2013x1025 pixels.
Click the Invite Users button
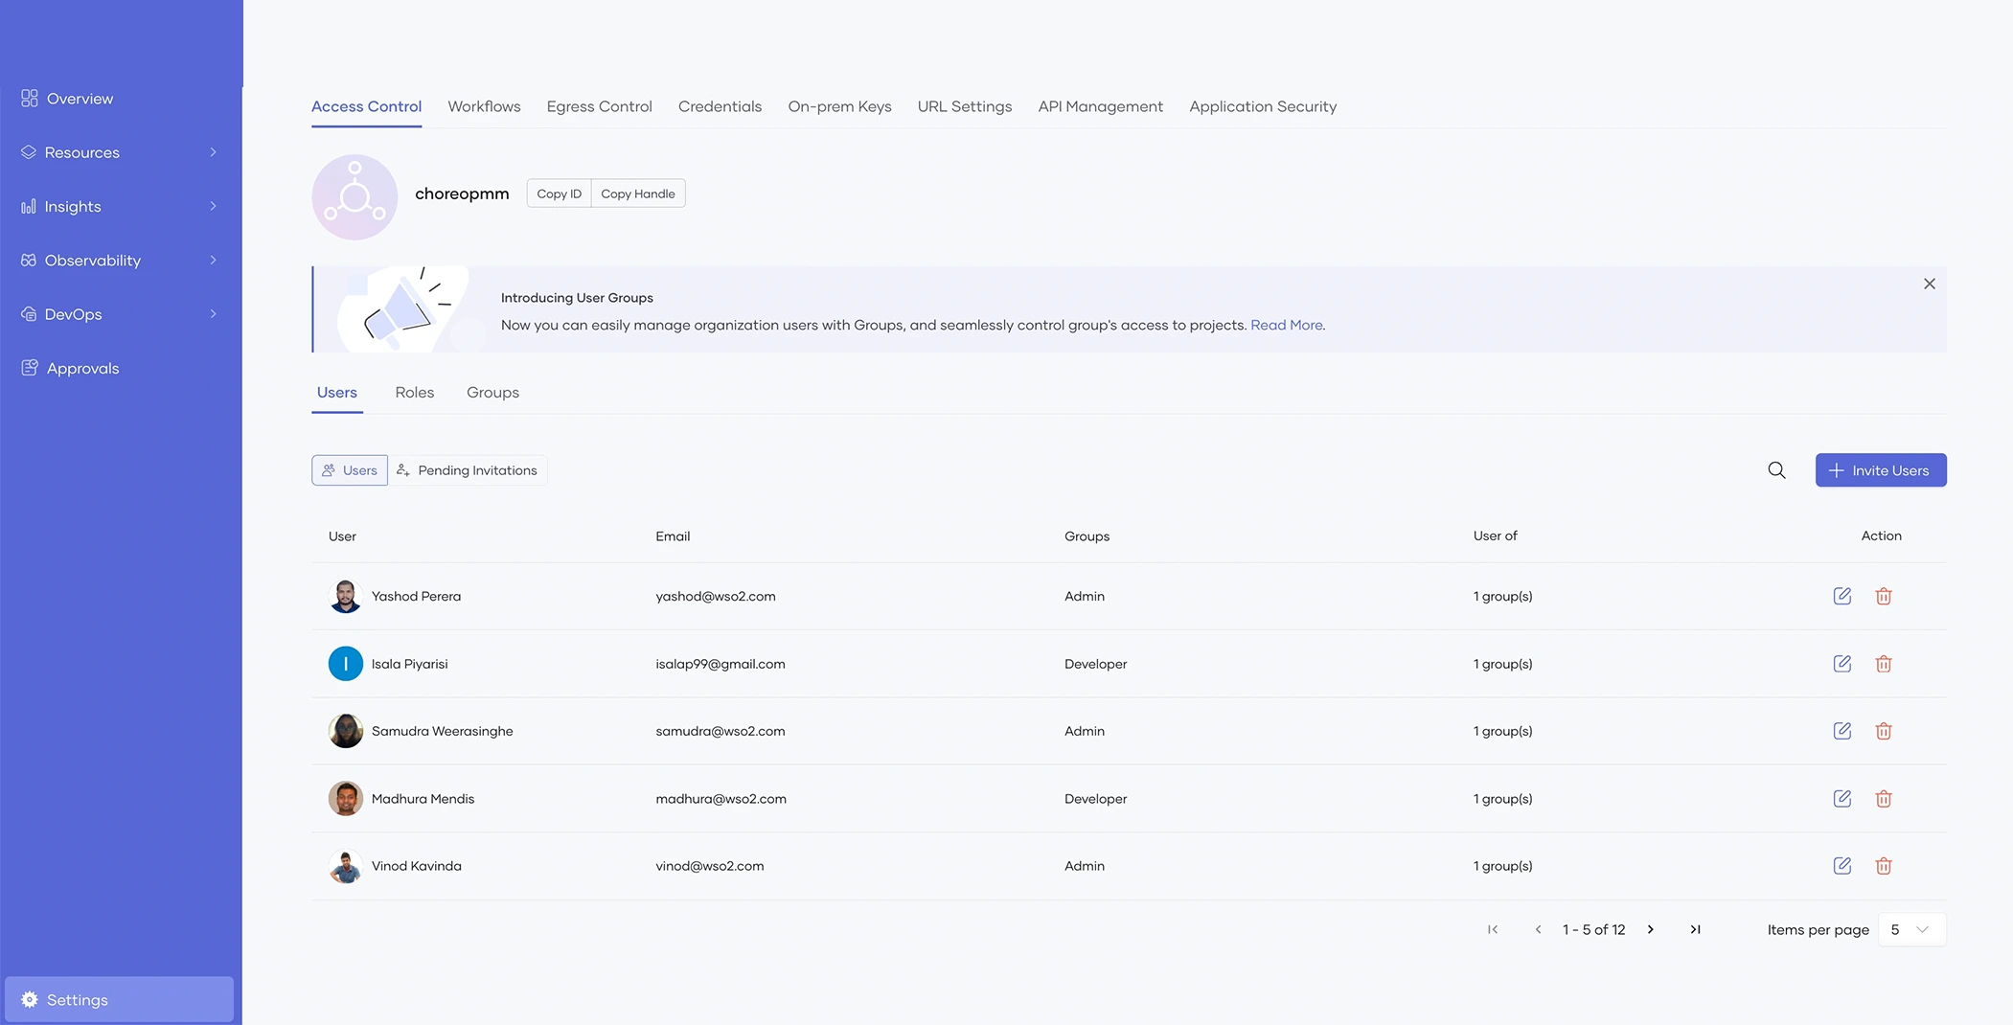coord(1880,469)
